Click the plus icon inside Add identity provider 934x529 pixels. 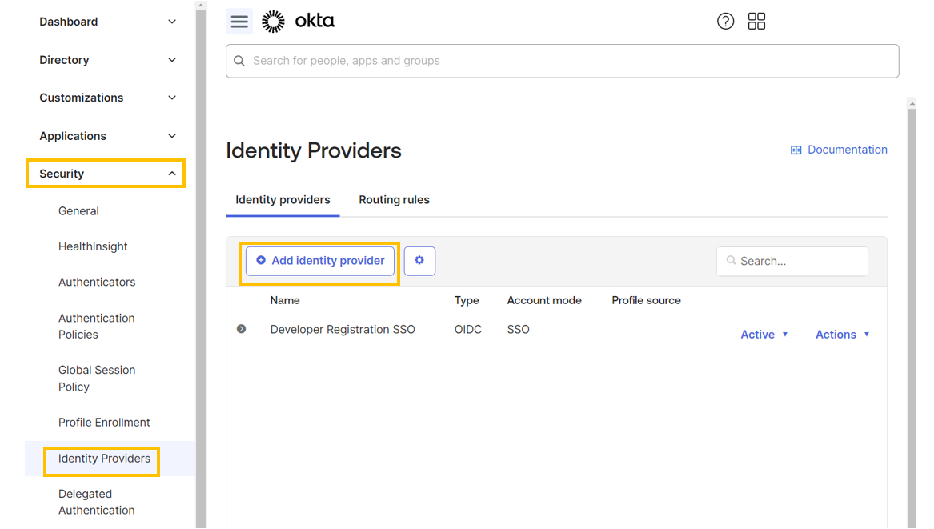point(263,261)
